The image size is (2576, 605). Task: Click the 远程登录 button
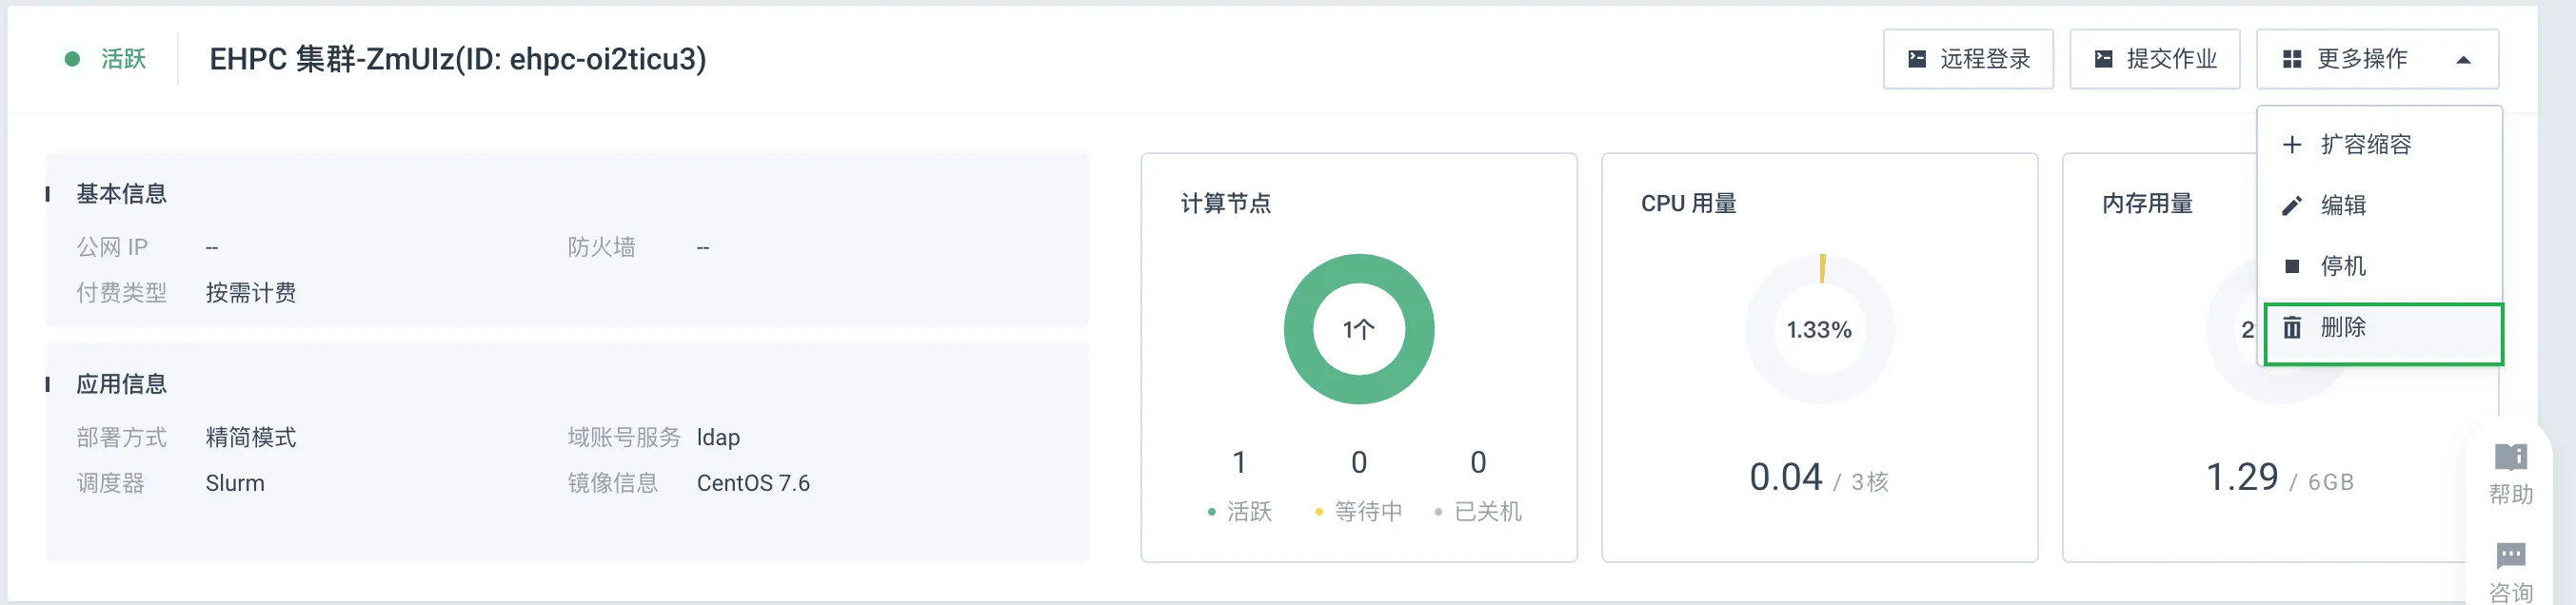click(1968, 59)
